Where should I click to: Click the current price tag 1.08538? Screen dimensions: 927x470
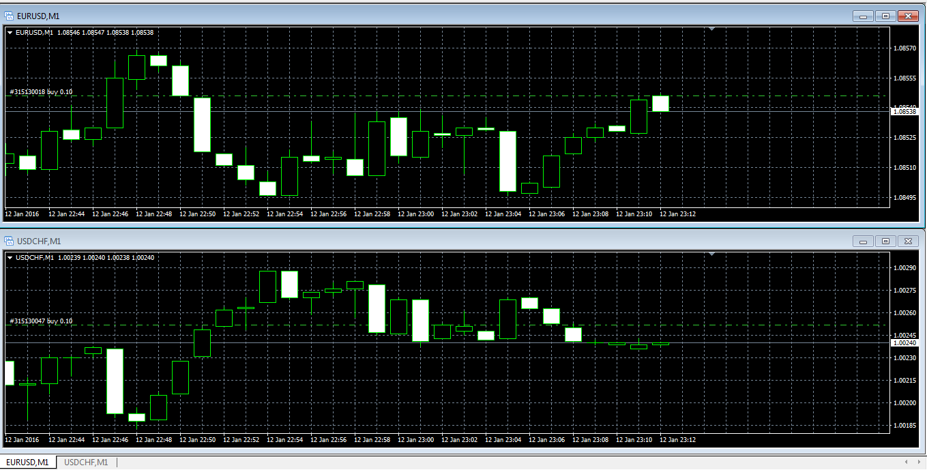[905, 111]
